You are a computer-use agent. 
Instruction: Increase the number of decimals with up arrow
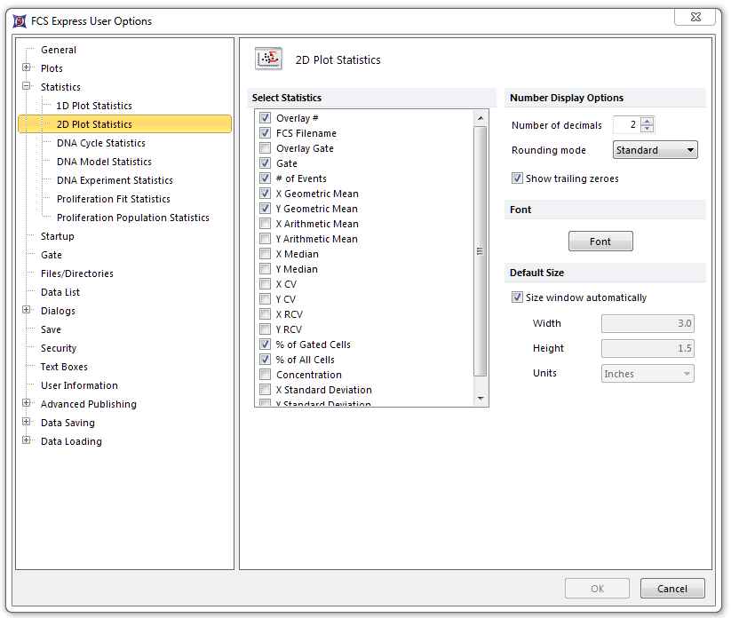648,122
